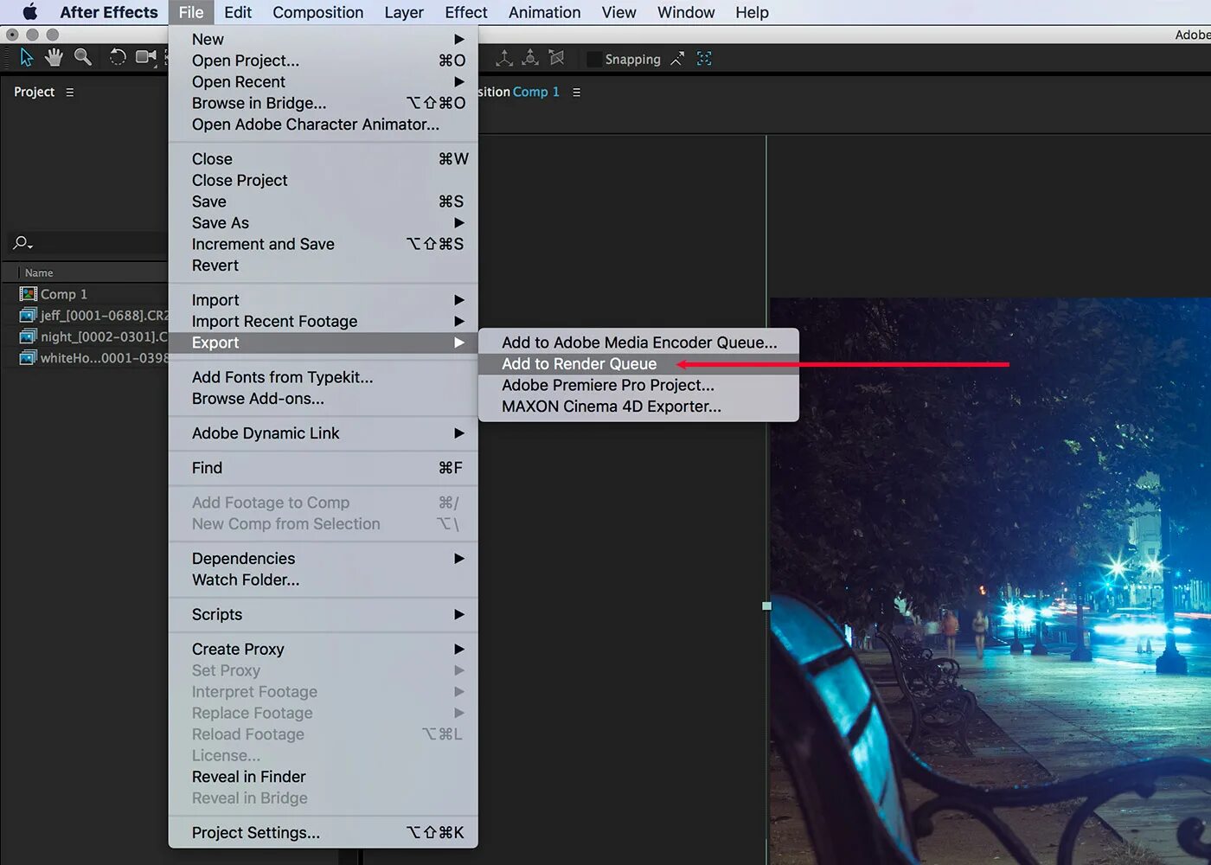Image resolution: width=1211 pixels, height=865 pixels.
Task: Open the Effect menu
Action: pos(466,12)
